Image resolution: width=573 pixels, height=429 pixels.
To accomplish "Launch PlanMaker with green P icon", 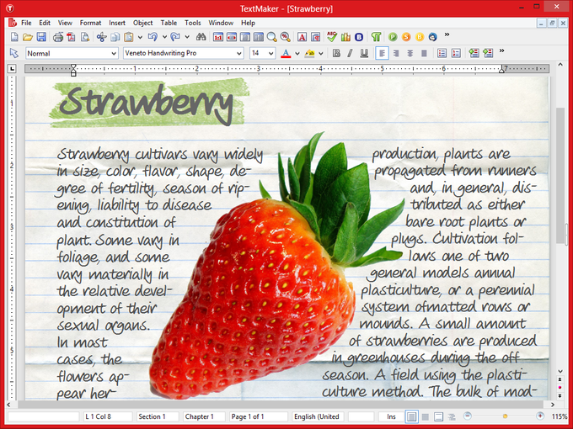I will (x=393, y=37).
